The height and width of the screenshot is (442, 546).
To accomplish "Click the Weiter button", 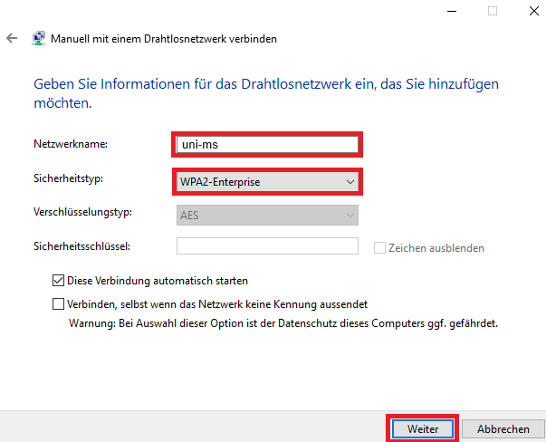I will tap(423, 428).
